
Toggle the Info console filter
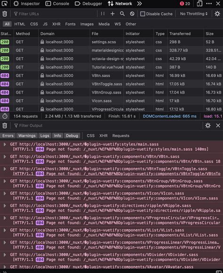[x=57, y=136]
